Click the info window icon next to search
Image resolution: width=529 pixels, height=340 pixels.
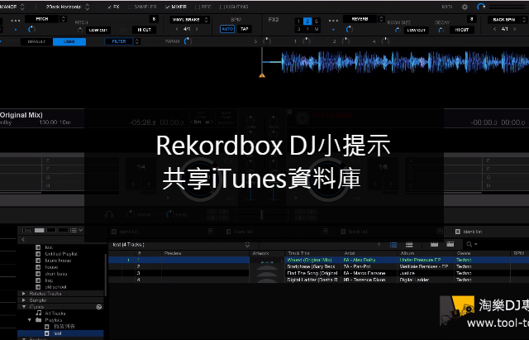click(x=450, y=244)
